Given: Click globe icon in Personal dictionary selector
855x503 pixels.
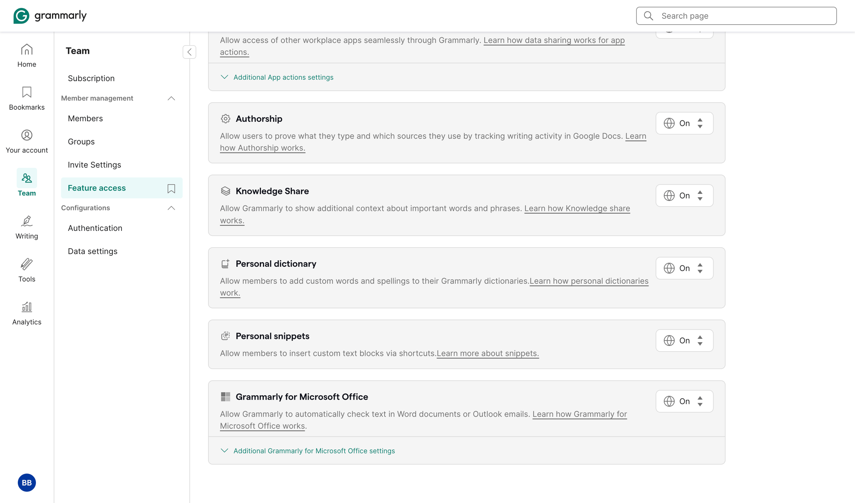Looking at the screenshot, I should click(x=669, y=268).
